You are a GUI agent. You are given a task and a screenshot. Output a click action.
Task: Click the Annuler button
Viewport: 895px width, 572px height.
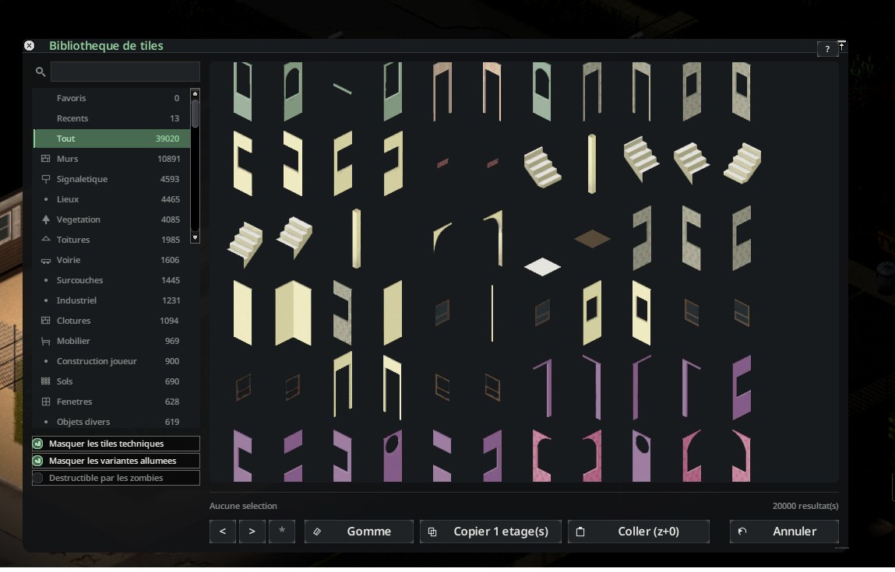[784, 532]
